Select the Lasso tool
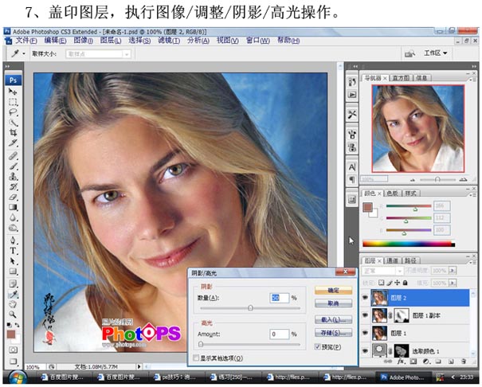Image resolution: width=482 pixels, height=387 pixels. [14, 113]
